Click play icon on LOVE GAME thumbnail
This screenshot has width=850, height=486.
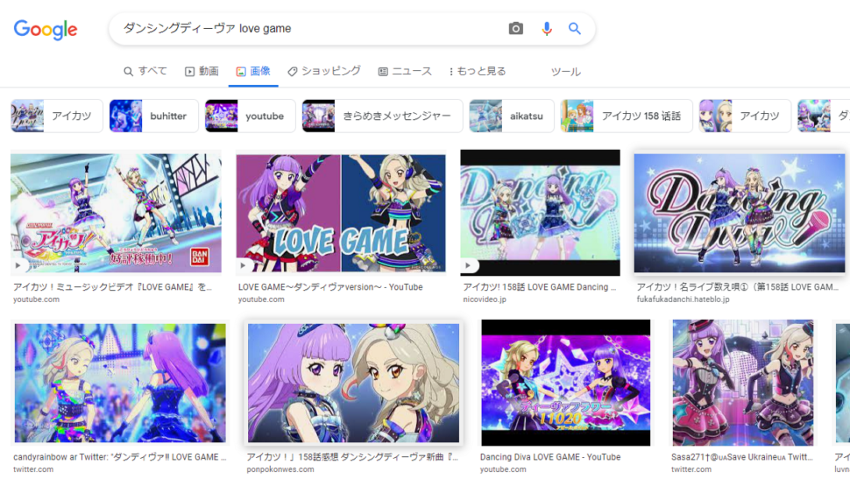pos(244,265)
